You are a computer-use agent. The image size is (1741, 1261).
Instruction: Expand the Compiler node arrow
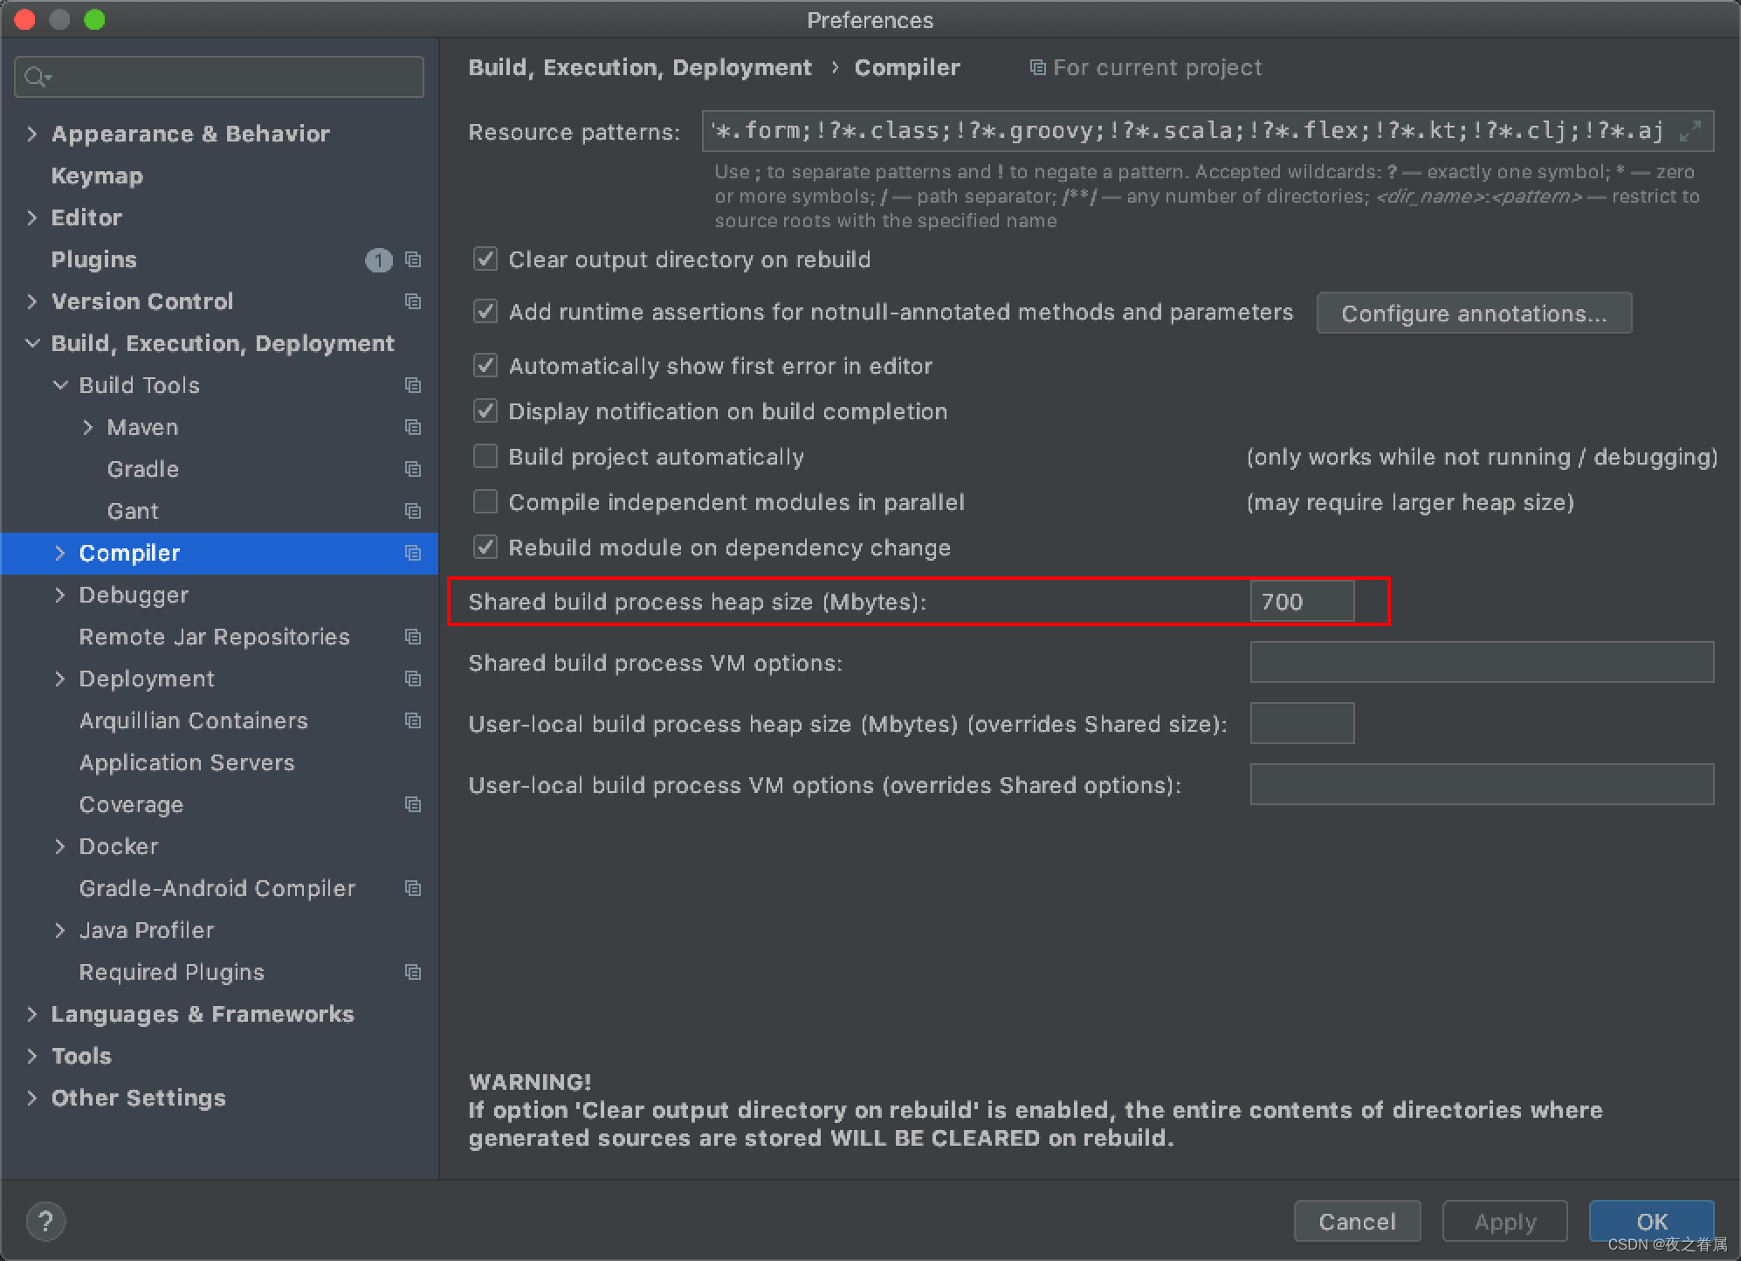pyautogui.click(x=60, y=553)
